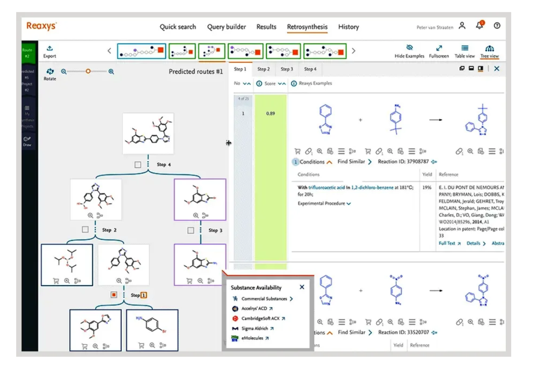
Task: Switch to Step 2 tab
Action: tap(264, 69)
